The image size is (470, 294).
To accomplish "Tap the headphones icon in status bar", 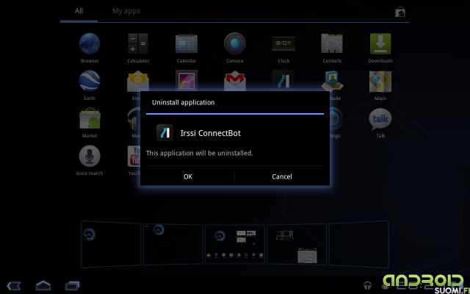I will click(x=367, y=285).
